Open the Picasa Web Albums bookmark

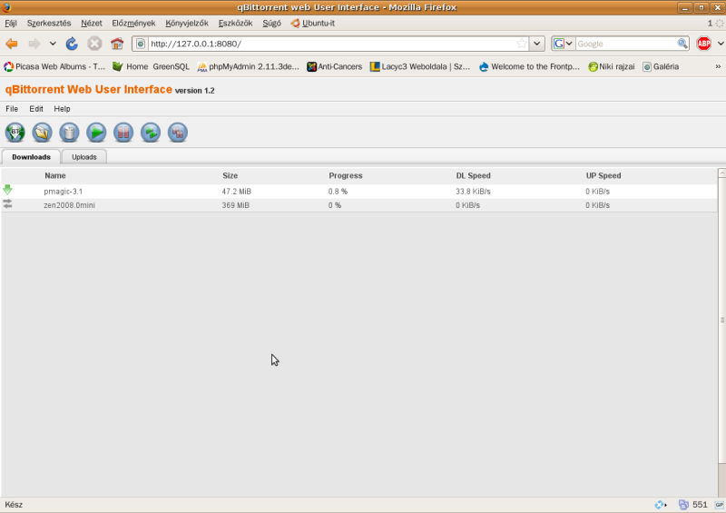coord(54,66)
